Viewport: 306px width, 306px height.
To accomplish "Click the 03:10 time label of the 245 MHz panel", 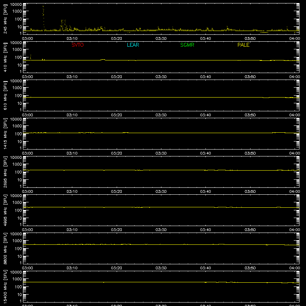I will (x=72, y=39).
